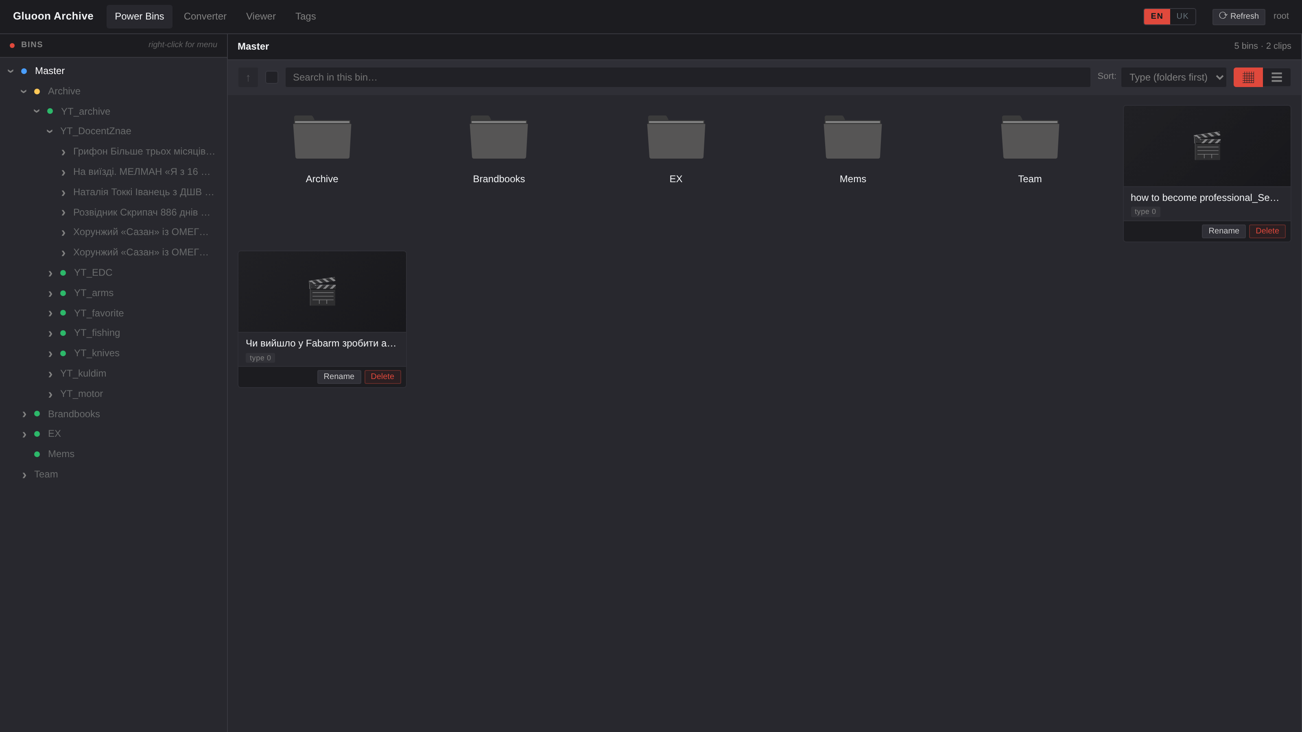Open the Power Bins tab
This screenshot has height=732, width=1302.
click(140, 16)
